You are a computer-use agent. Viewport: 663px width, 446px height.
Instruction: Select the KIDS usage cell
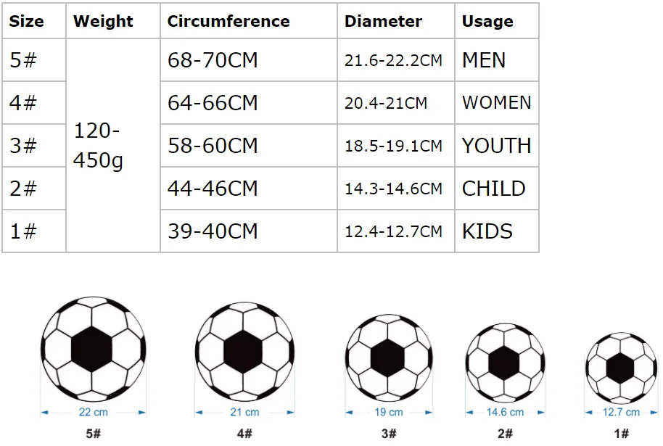pyautogui.click(x=487, y=232)
